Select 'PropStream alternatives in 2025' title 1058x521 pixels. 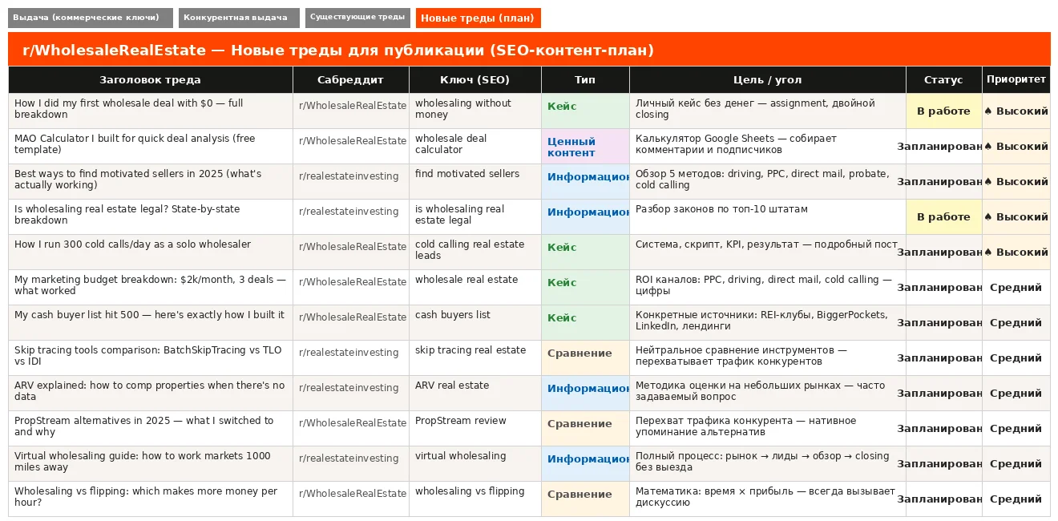tap(151, 426)
